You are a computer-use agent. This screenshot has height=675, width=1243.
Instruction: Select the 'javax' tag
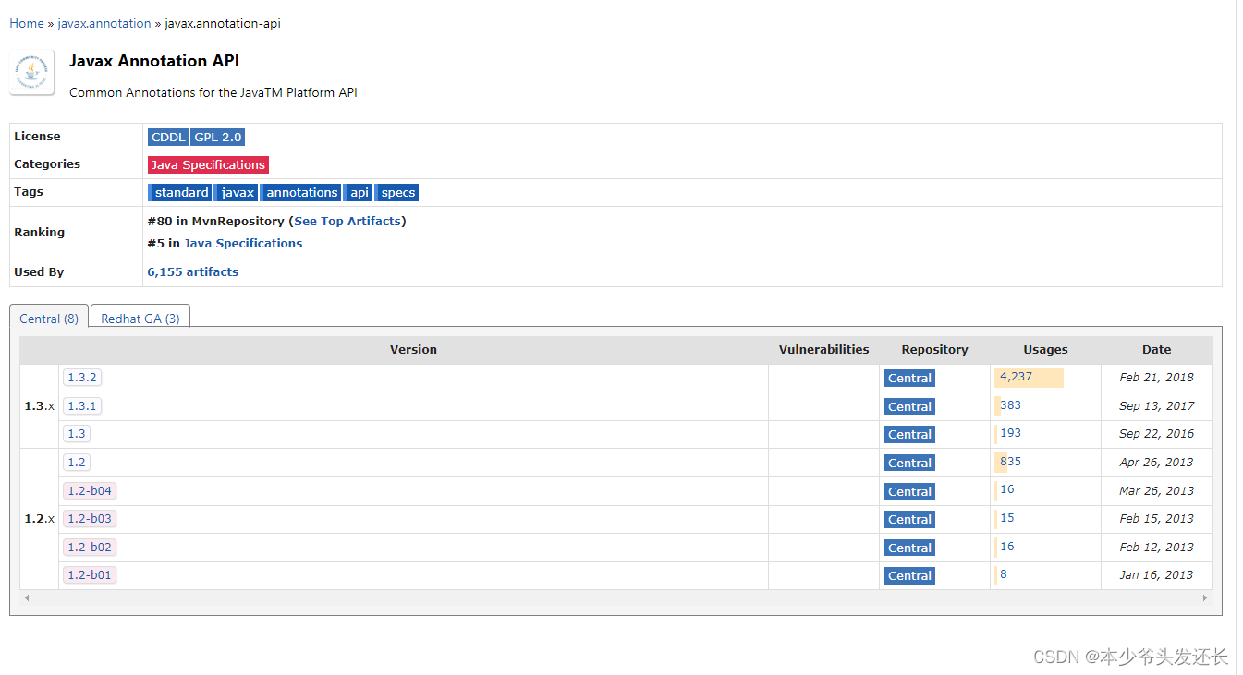[x=237, y=192]
